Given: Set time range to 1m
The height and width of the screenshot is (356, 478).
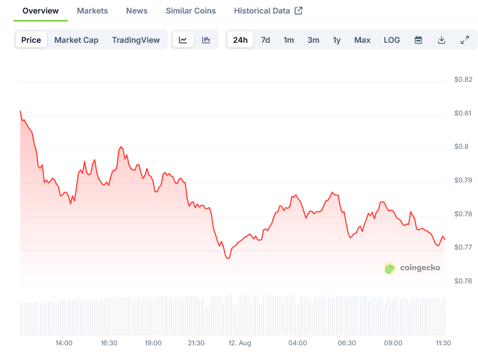Looking at the screenshot, I should (x=288, y=40).
